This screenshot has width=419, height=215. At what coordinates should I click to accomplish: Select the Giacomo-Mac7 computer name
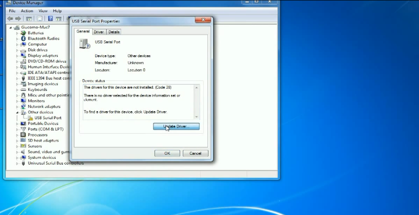click(35, 27)
